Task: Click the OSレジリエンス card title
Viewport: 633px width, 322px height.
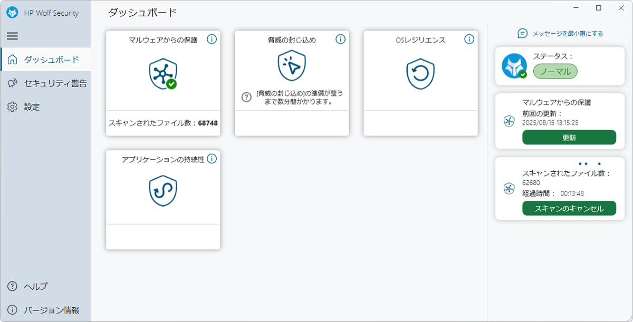Action: (420, 40)
